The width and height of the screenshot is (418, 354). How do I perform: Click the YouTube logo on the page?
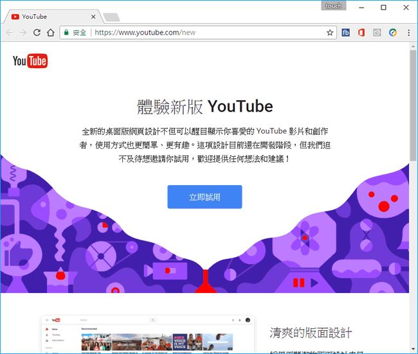coord(30,61)
